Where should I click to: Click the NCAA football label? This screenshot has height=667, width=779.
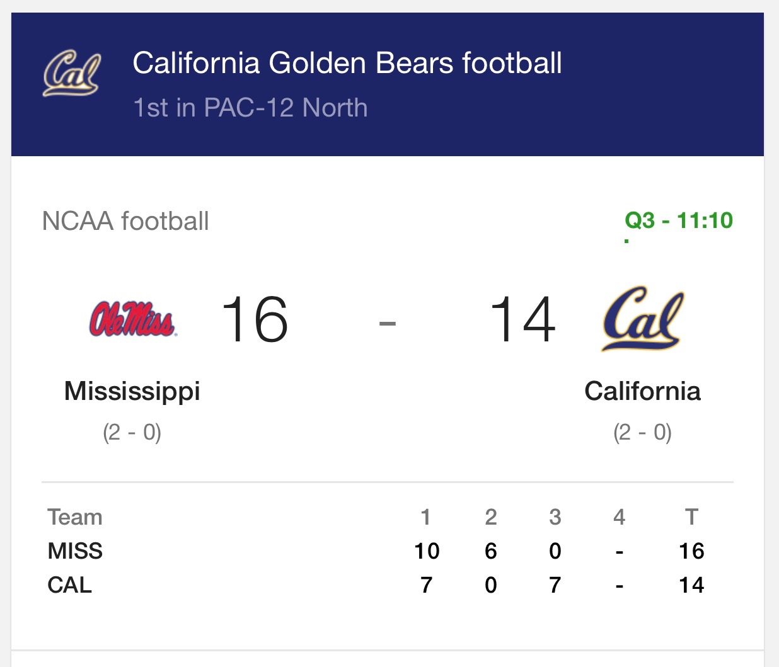125,222
